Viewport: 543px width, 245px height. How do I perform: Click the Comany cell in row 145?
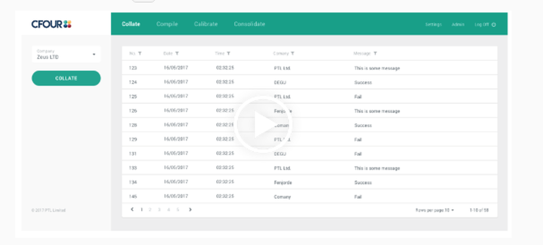click(x=282, y=197)
